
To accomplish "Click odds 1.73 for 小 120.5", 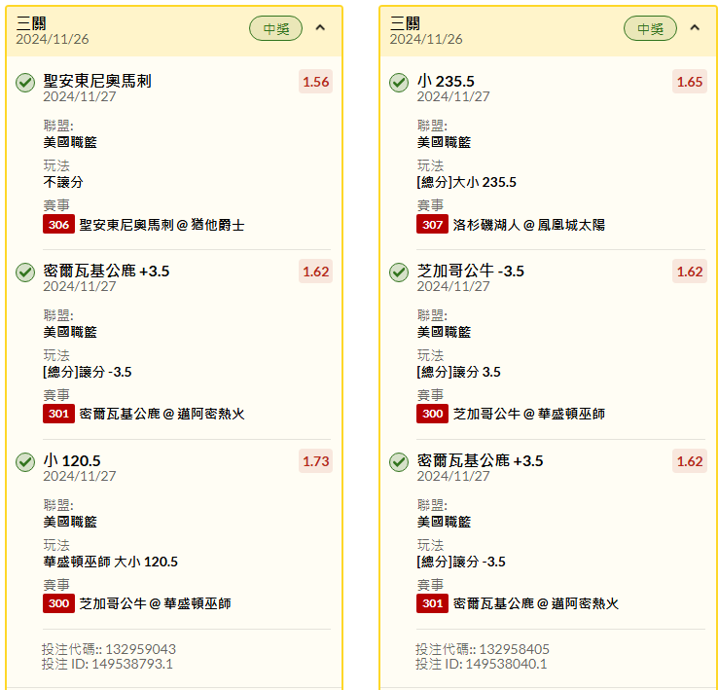I will (x=315, y=461).
